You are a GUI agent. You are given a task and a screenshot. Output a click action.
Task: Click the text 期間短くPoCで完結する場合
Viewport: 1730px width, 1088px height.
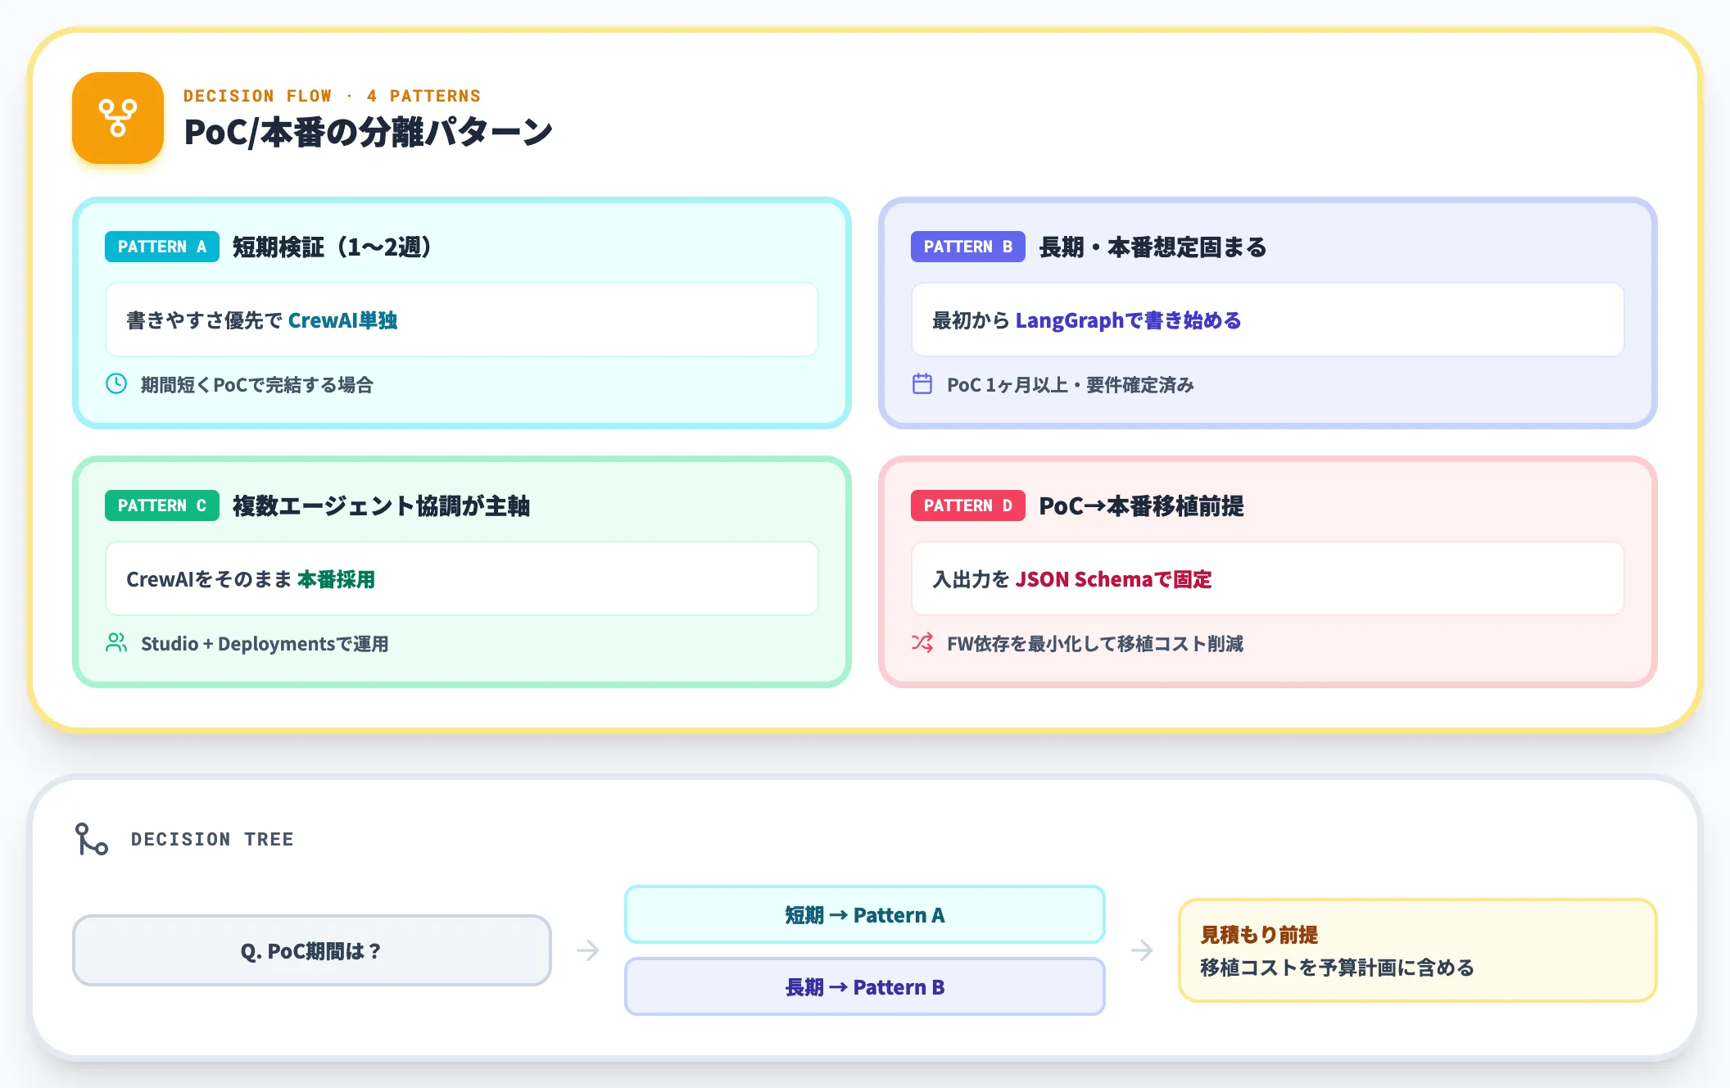coord(257,384)
